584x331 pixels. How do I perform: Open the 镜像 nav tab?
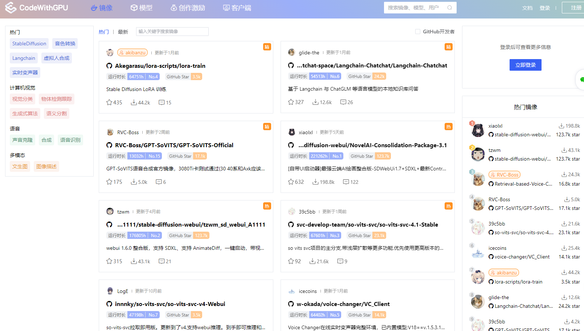101,8
